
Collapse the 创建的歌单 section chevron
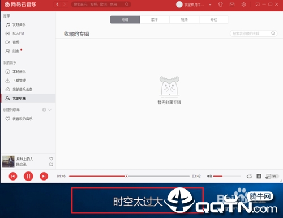50,110
